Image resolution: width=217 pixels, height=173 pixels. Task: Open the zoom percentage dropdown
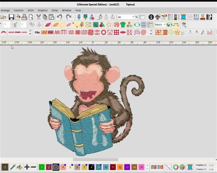(x=133, y=17)
